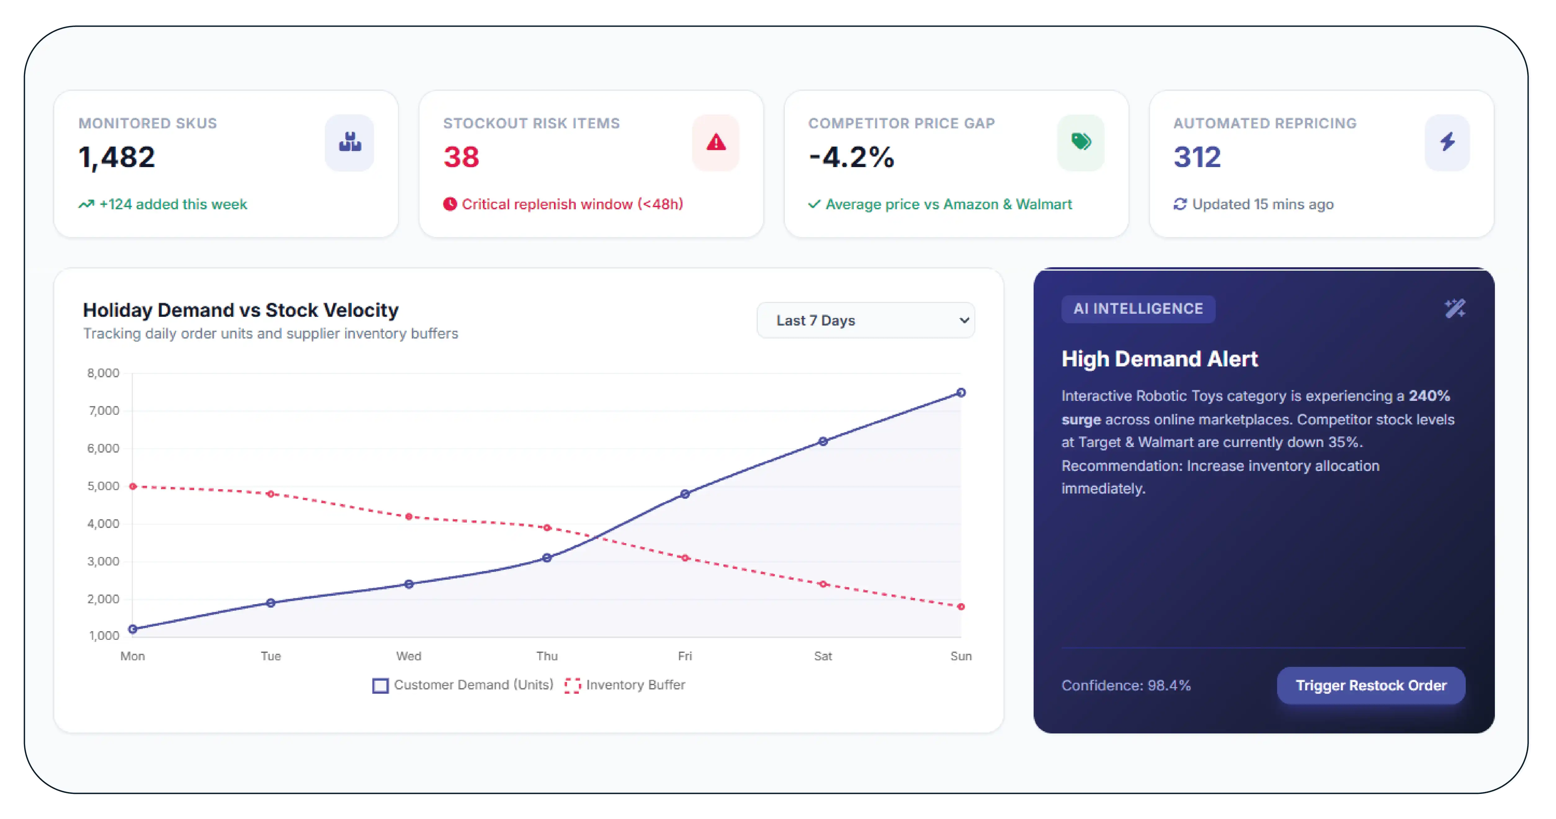Click Updated 15 mins ago text
The image size is (1556, 819).
tap(1263, 205)
